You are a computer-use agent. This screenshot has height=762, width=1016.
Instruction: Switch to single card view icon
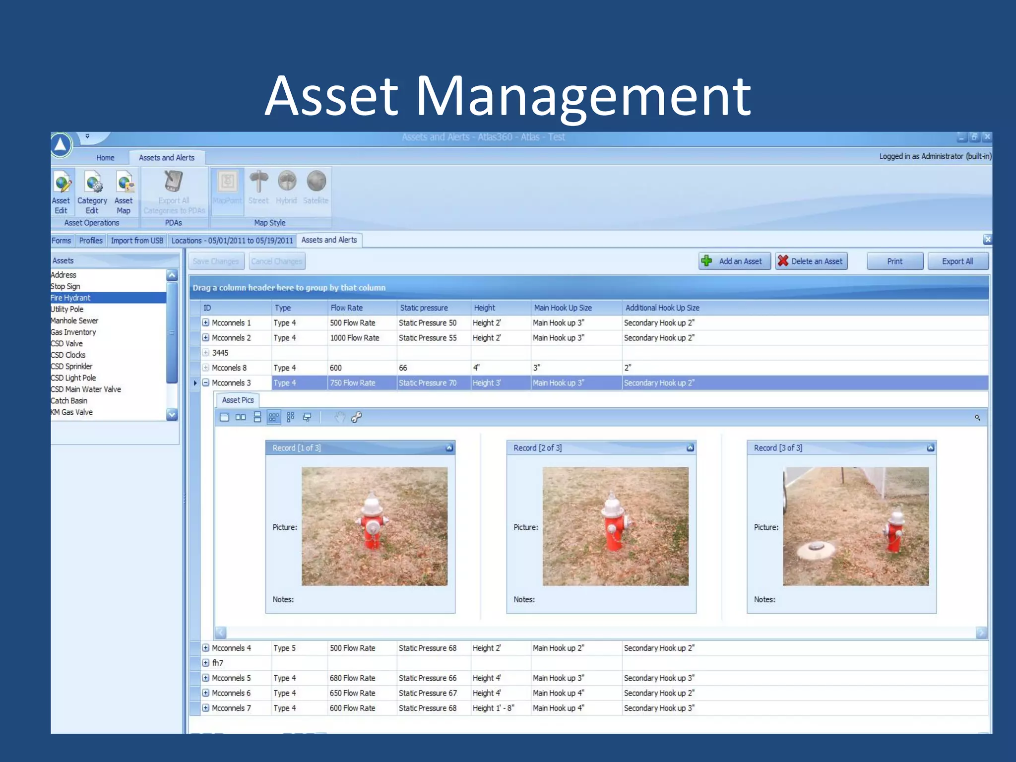pyautogui.click(x=224, y=417)
